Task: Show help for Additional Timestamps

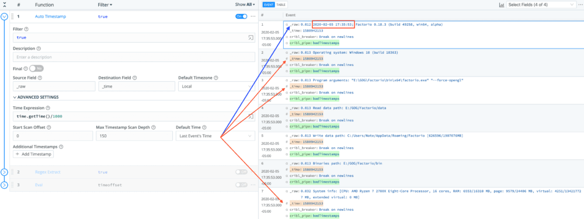Action: coord(61,147)
